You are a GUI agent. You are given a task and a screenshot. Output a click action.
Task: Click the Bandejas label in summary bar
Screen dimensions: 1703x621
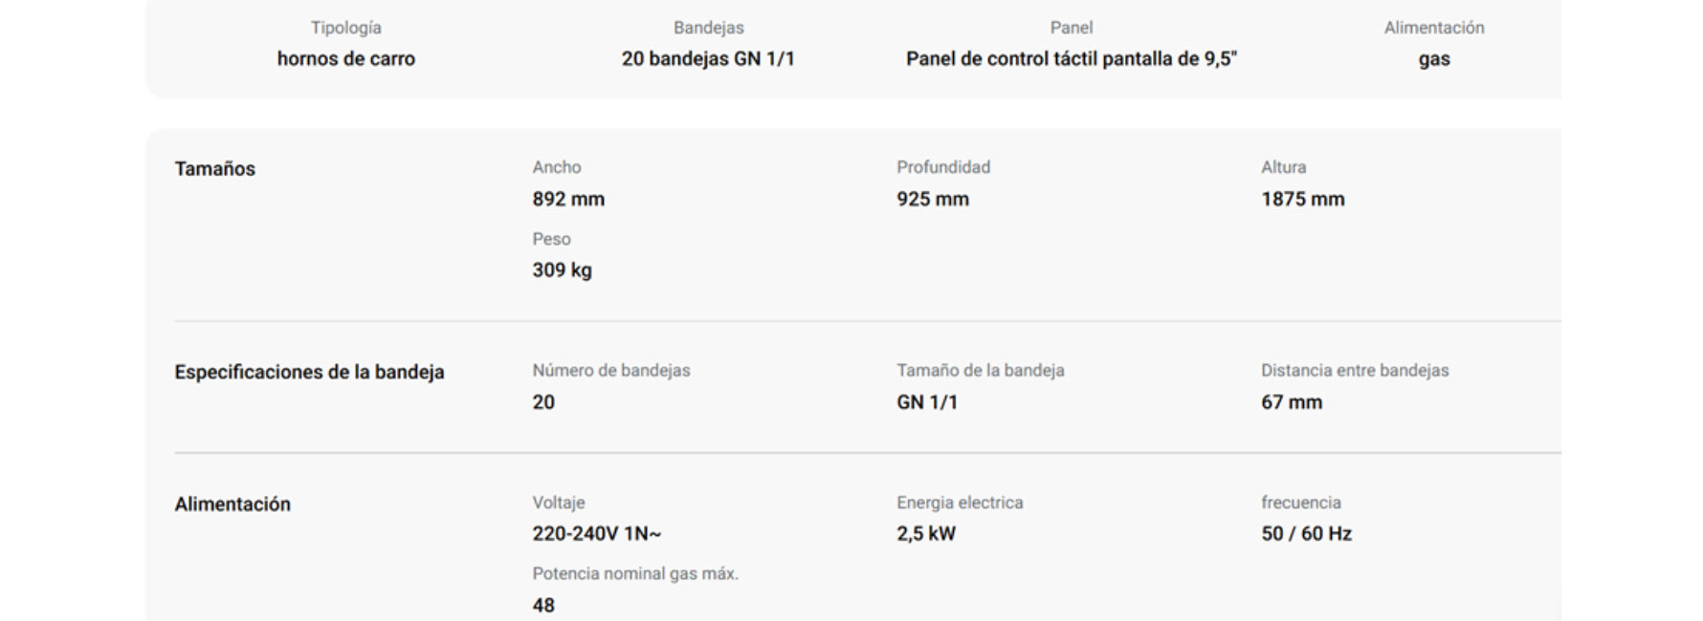(709, 28)
